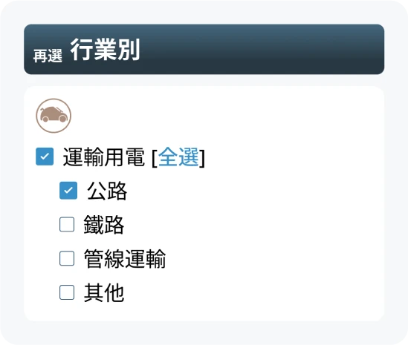
Task: Click the closing bracket after 全選
Action: coord(202,158)
